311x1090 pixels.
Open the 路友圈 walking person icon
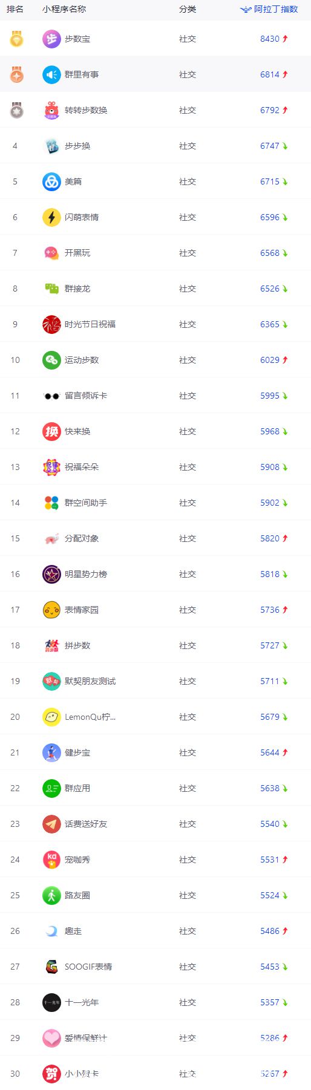click(51, 895)
